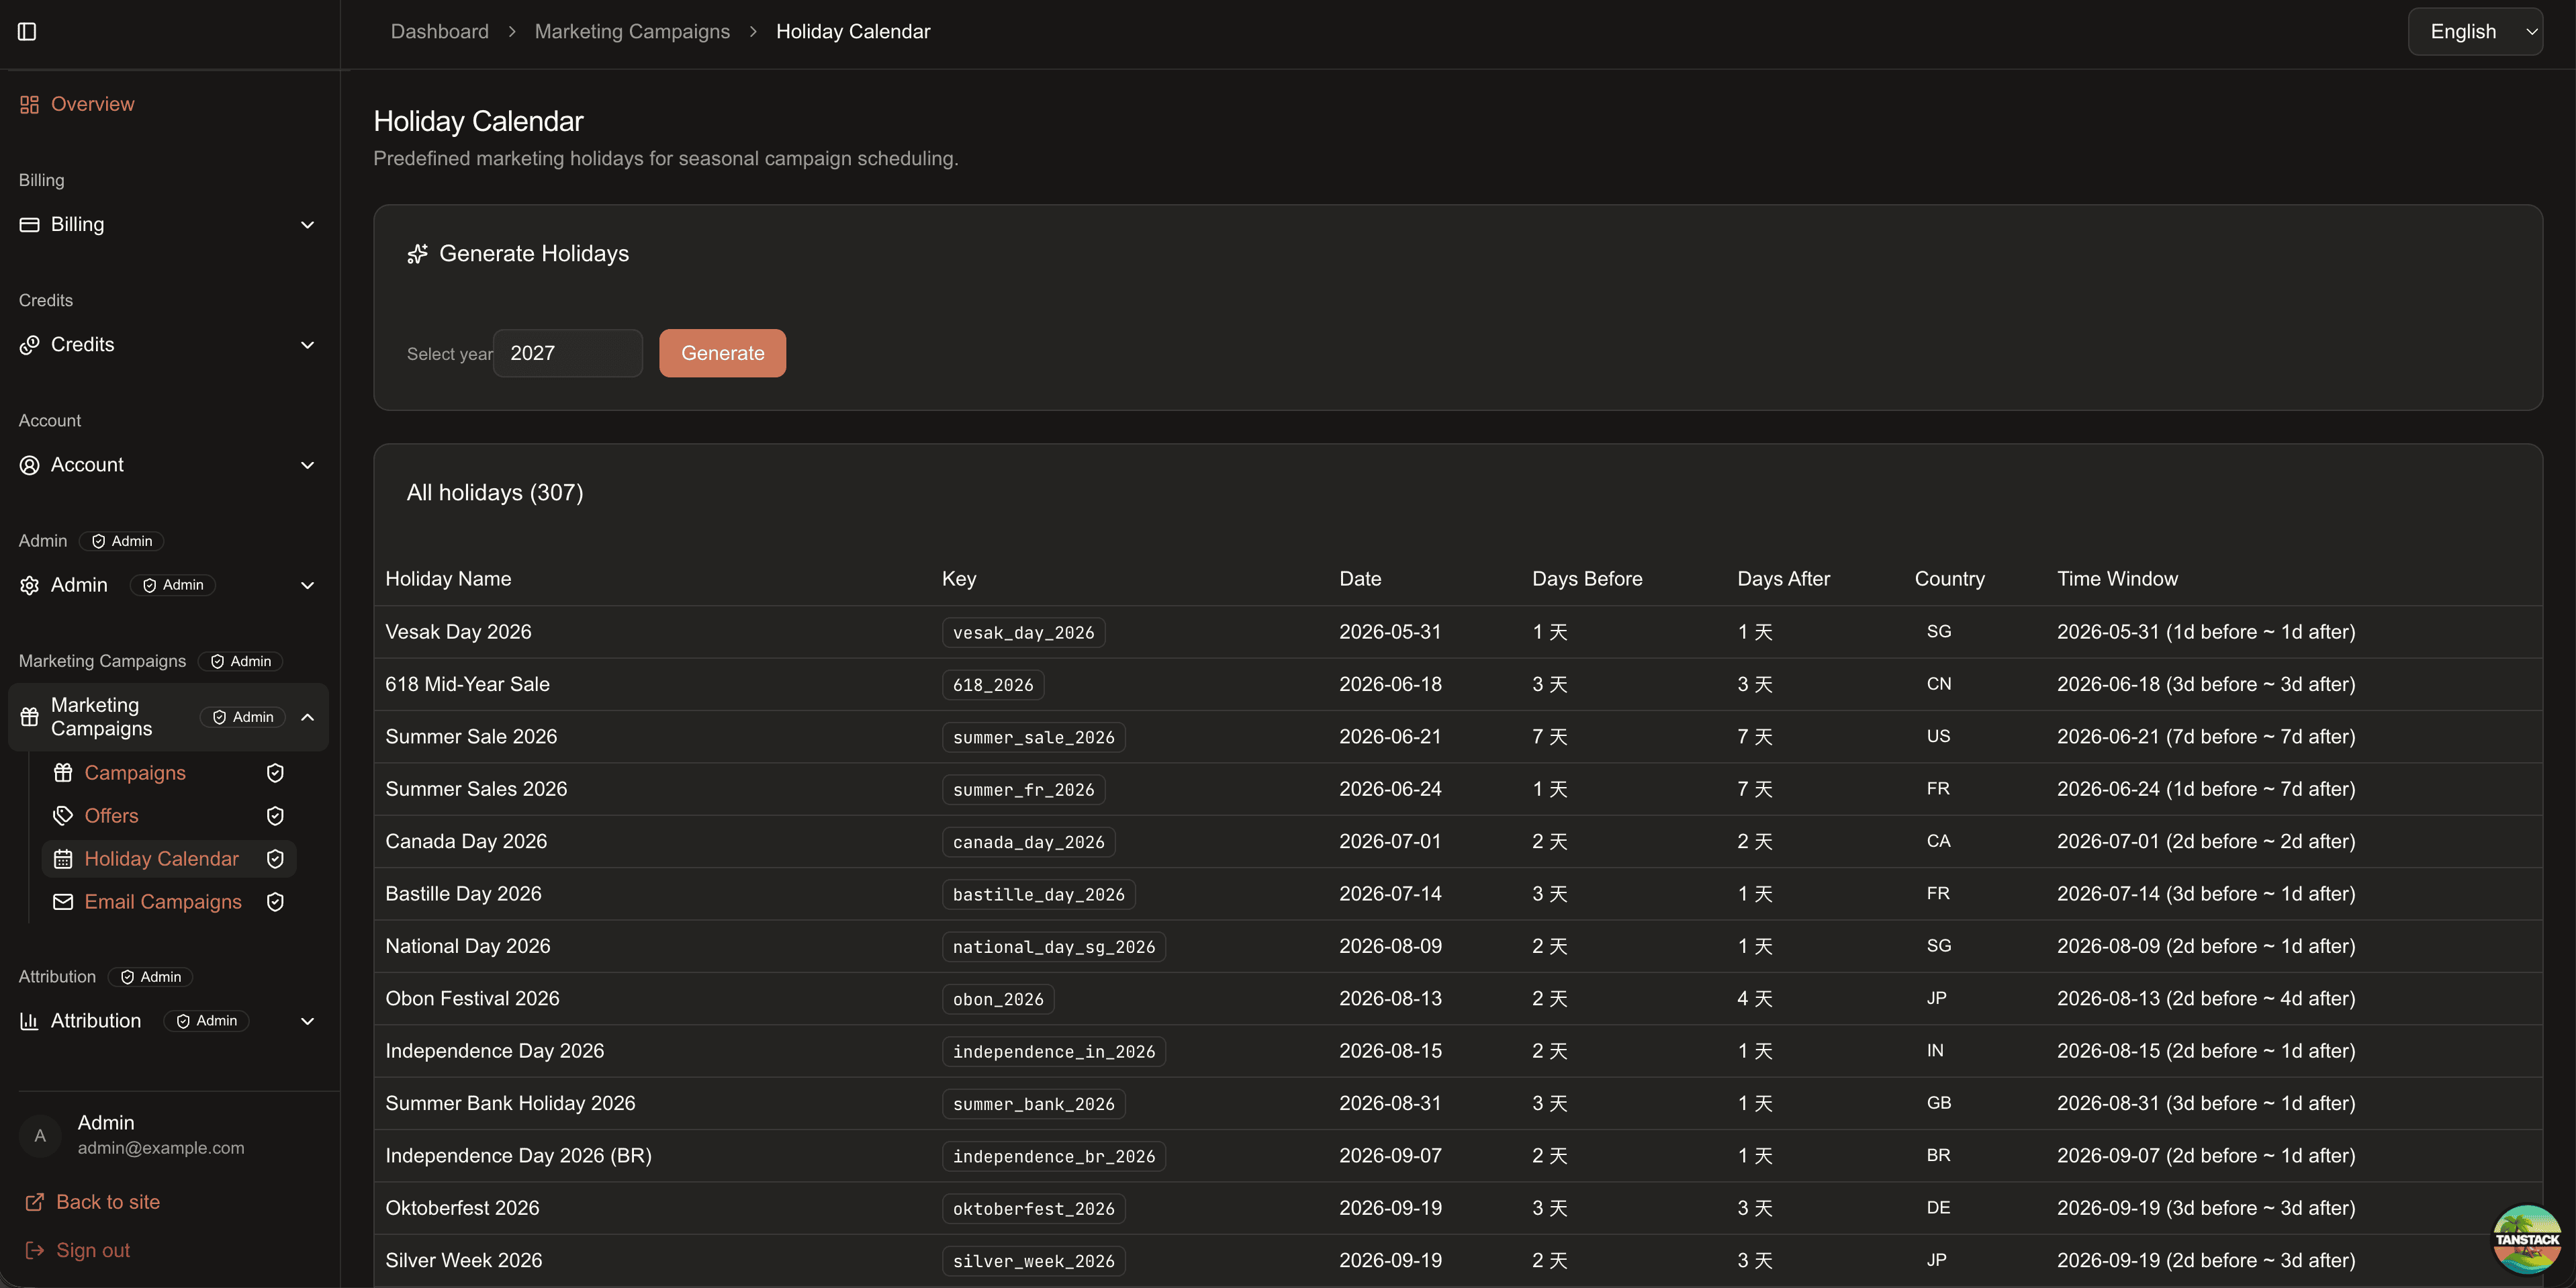Click the admin avatar circle
The width and height of the screenshot is (2576, 1288).
pyautogui.click(x=40, y=1135)
